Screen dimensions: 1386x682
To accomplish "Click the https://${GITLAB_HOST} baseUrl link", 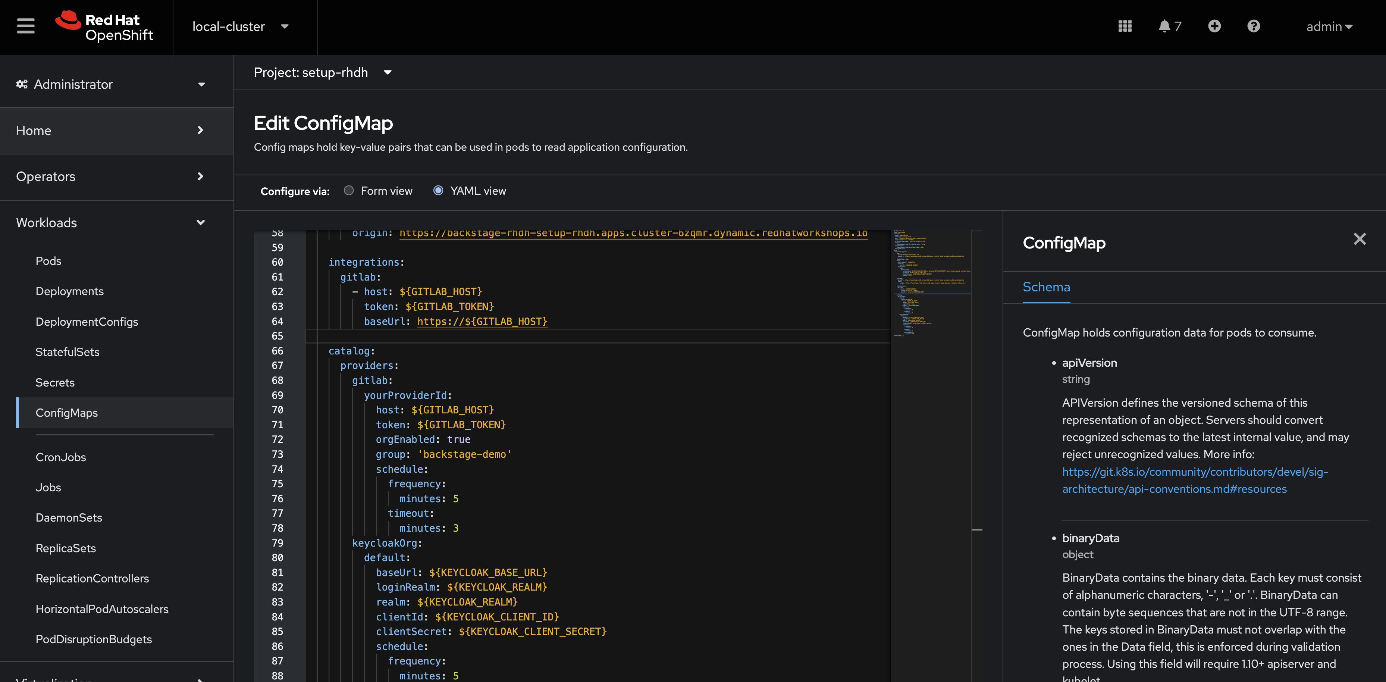I will tap(482, 321).
